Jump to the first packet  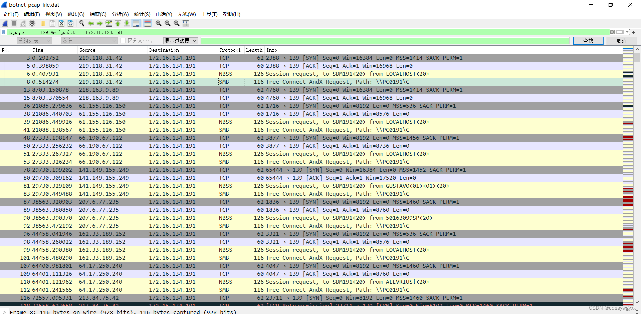coord(118,23)
